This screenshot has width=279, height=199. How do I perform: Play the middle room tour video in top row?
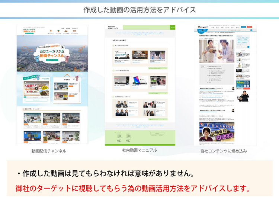pyautogui.click(x=52, y=118)
